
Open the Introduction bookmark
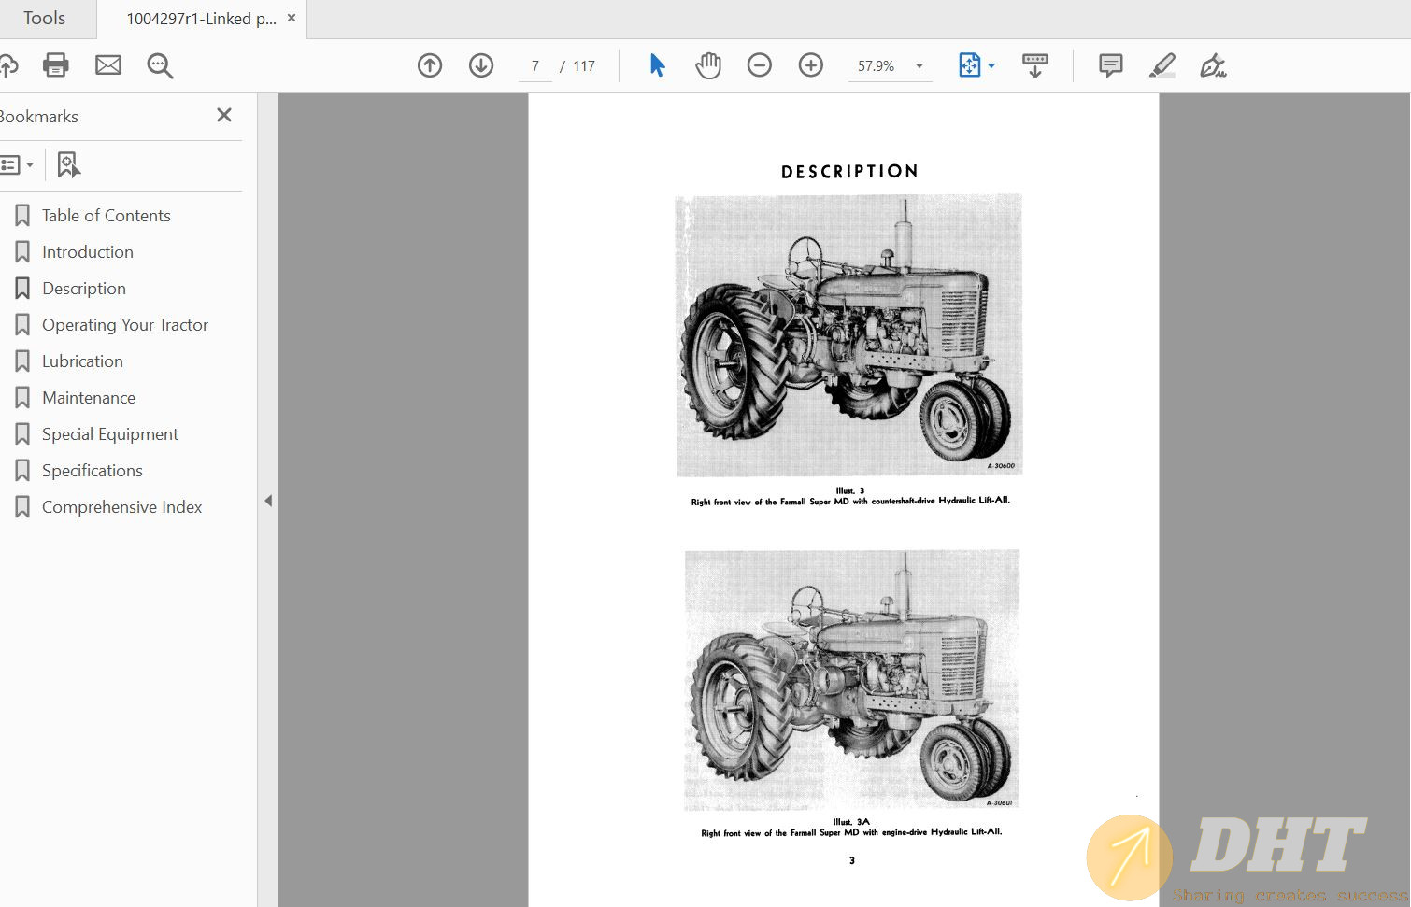point(88,252)
